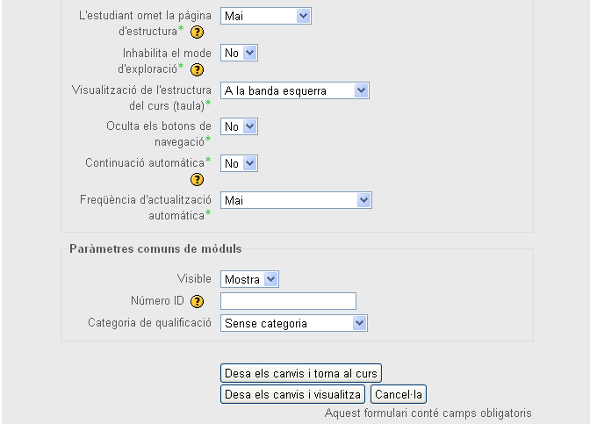590x424 pixels.
Task: Expand 'Sense categoria' qualification dropdown
Action: 293,323
